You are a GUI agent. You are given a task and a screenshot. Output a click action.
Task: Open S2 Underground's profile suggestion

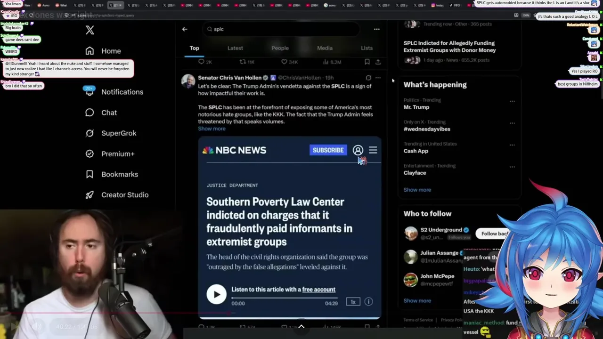point(441,230)
